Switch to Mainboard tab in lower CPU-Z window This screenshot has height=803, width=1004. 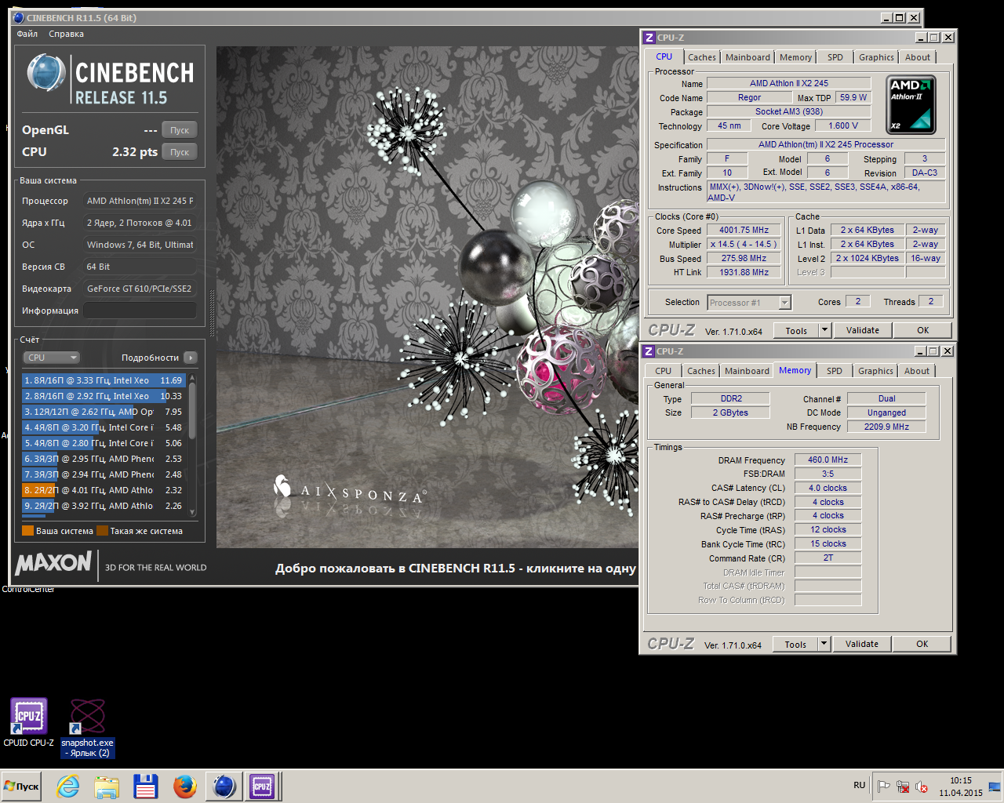point(747,371)
